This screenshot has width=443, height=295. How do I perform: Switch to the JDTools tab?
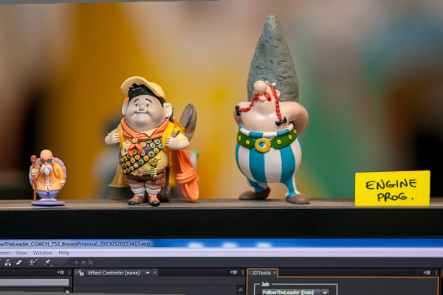point(261,273)
